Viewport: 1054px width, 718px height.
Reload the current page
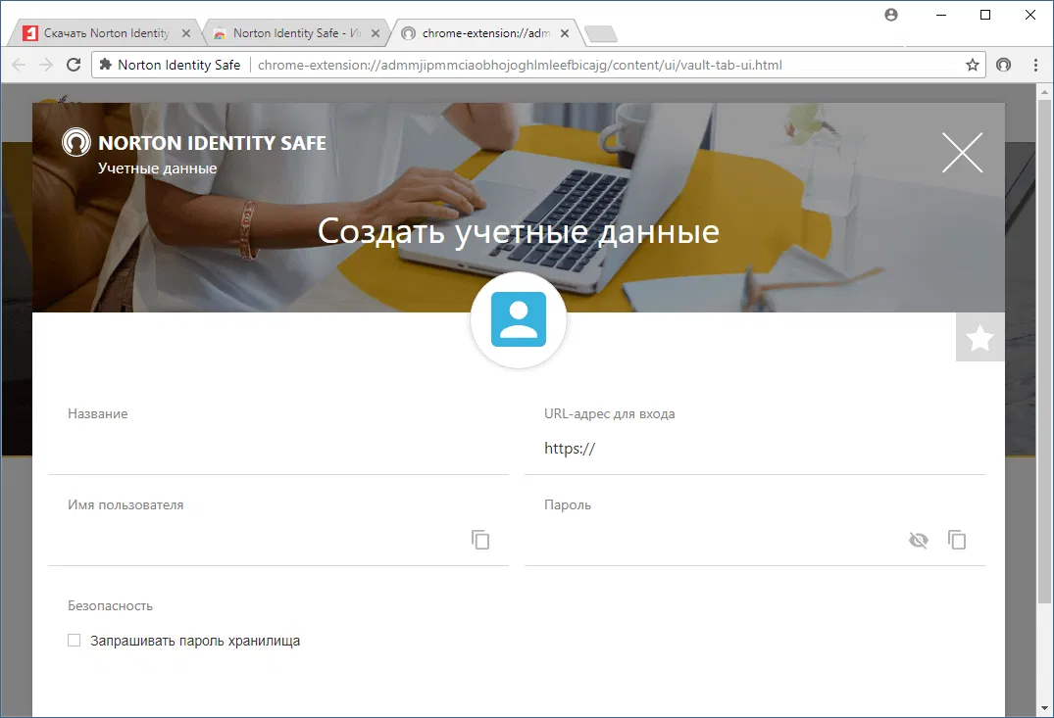[74, 65]
